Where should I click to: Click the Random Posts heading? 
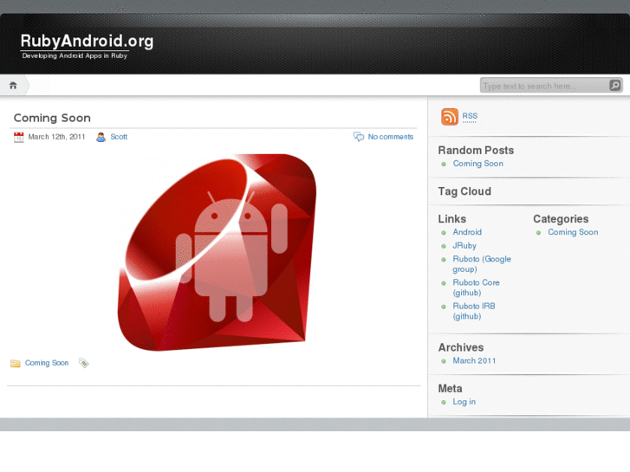[x=476, y=150]
